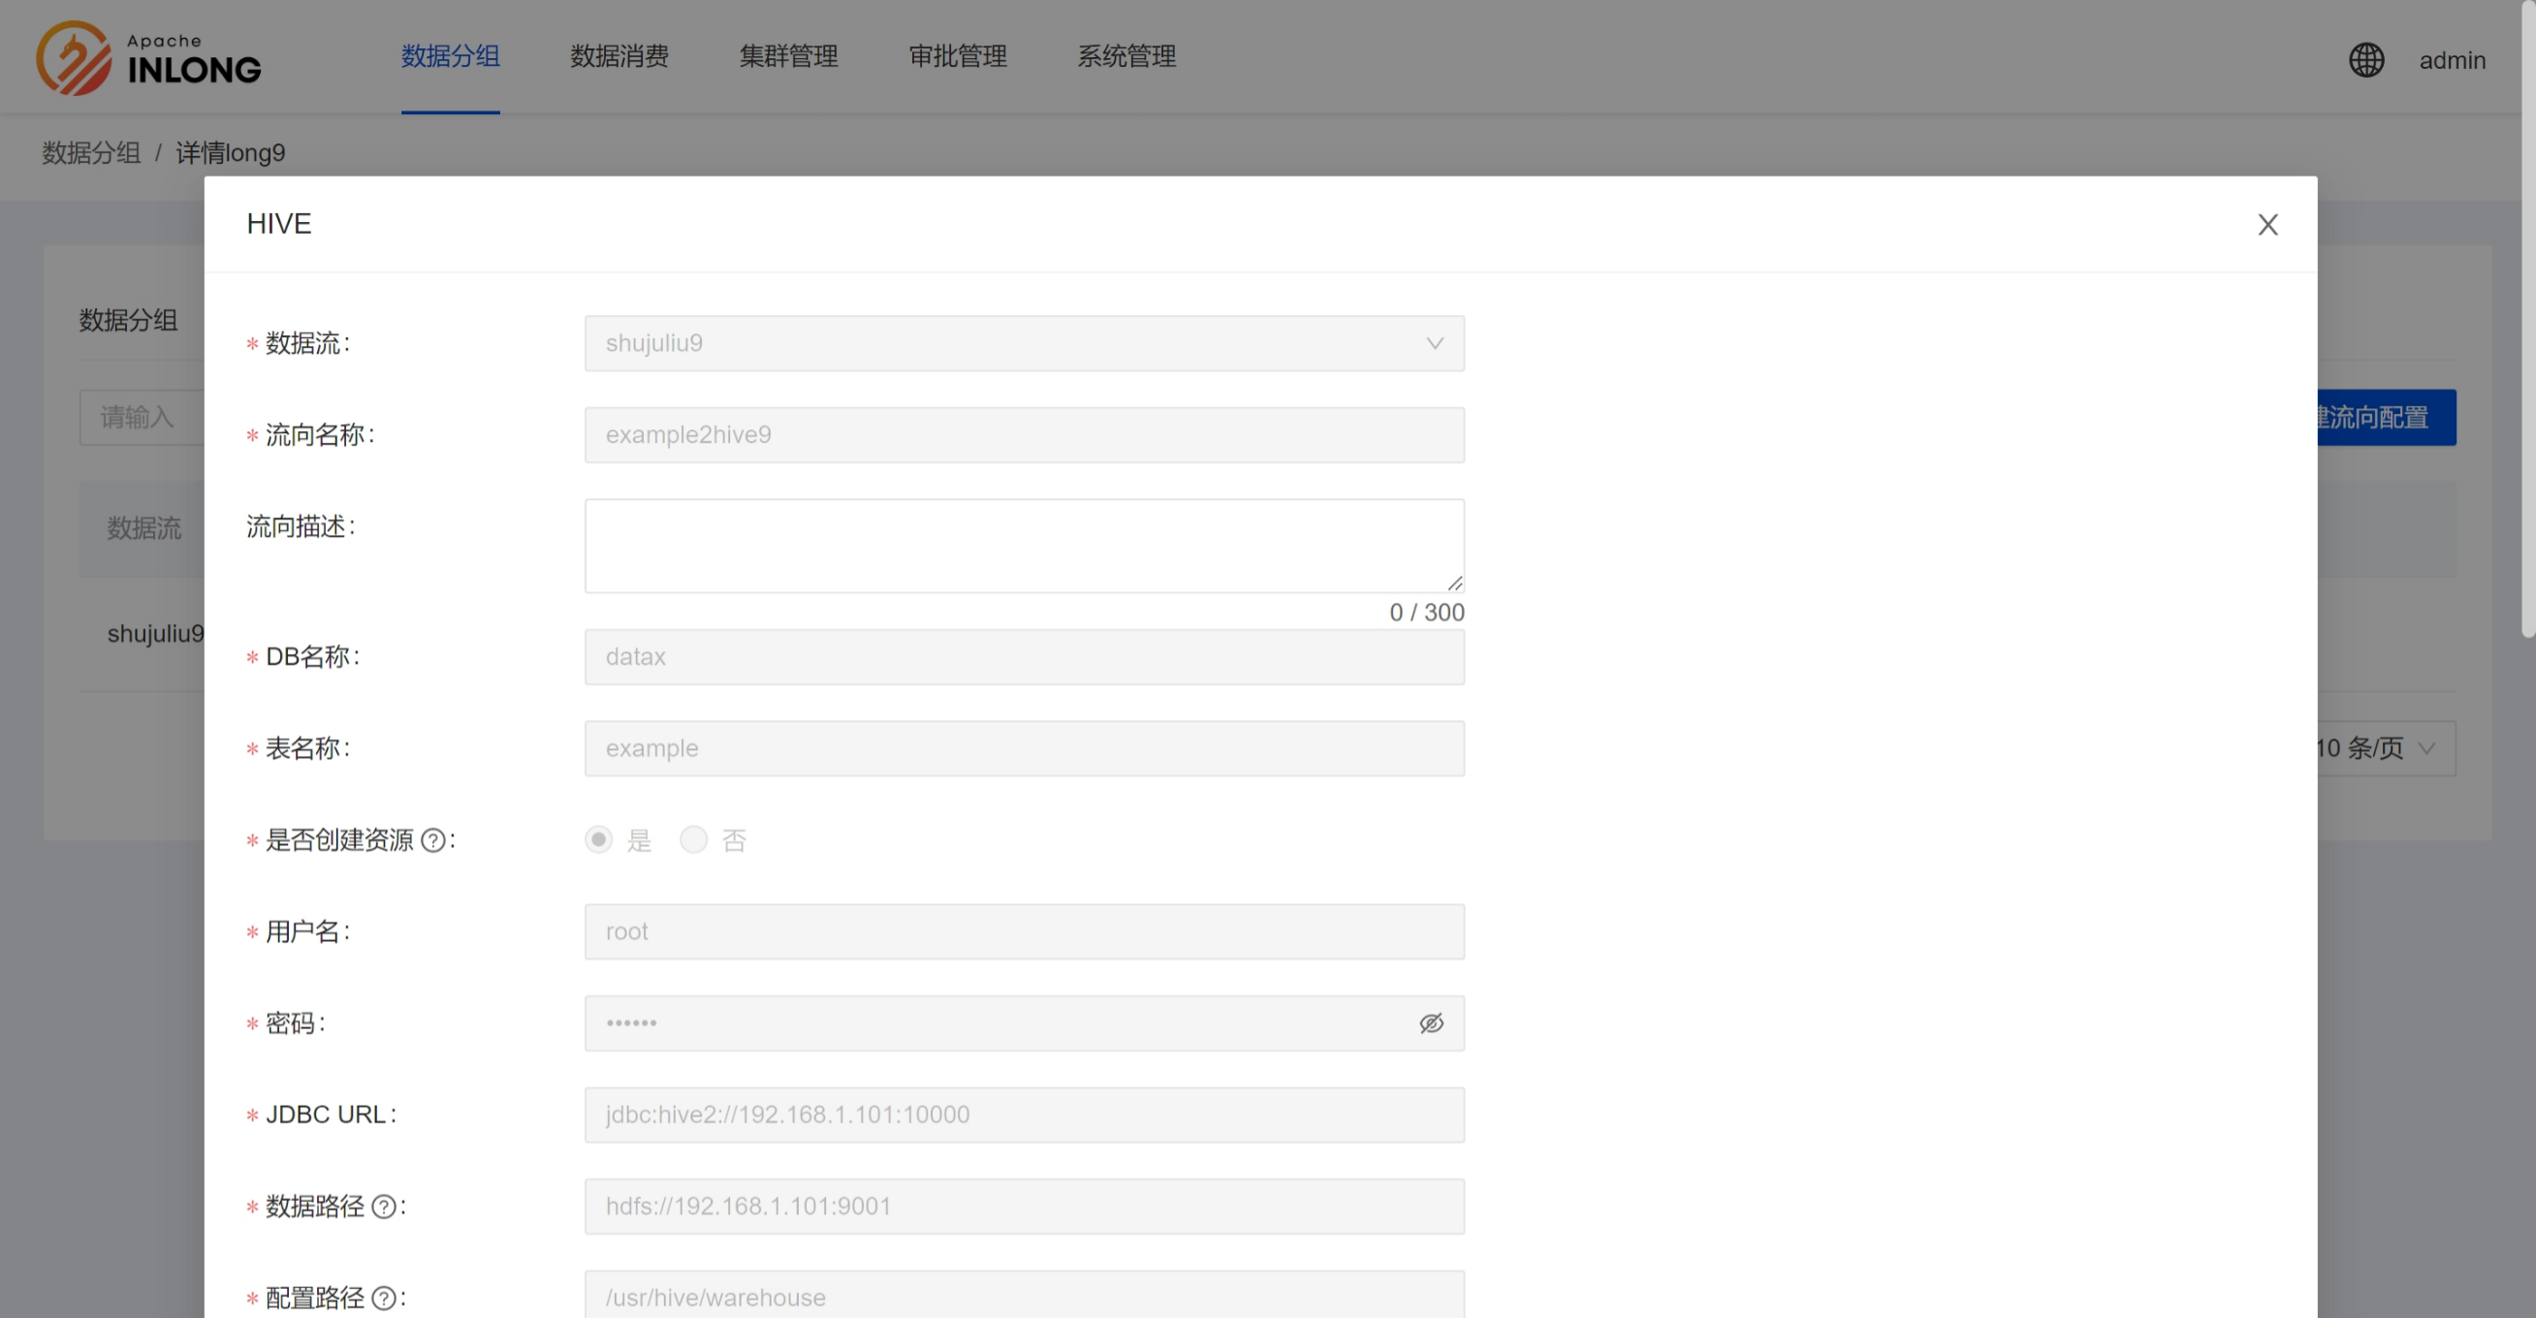Open the 10 条/页 page size dropdown
Screen dimensions: 2536x1318
(2383, 748)
